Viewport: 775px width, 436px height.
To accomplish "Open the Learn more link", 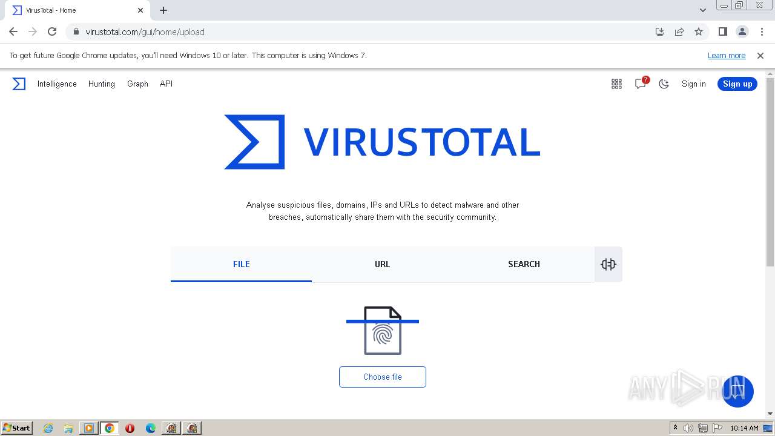I will 727,55.
